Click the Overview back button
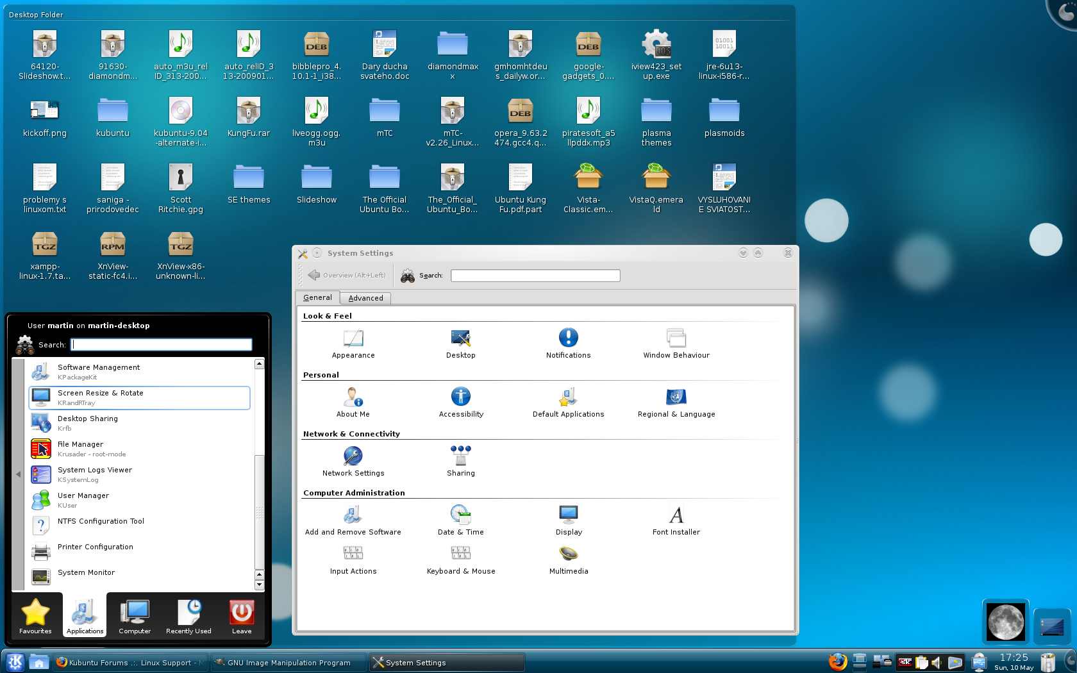The height and width of the screenshot is (673, 1077). pyautogui.click(x=347, y=275)
